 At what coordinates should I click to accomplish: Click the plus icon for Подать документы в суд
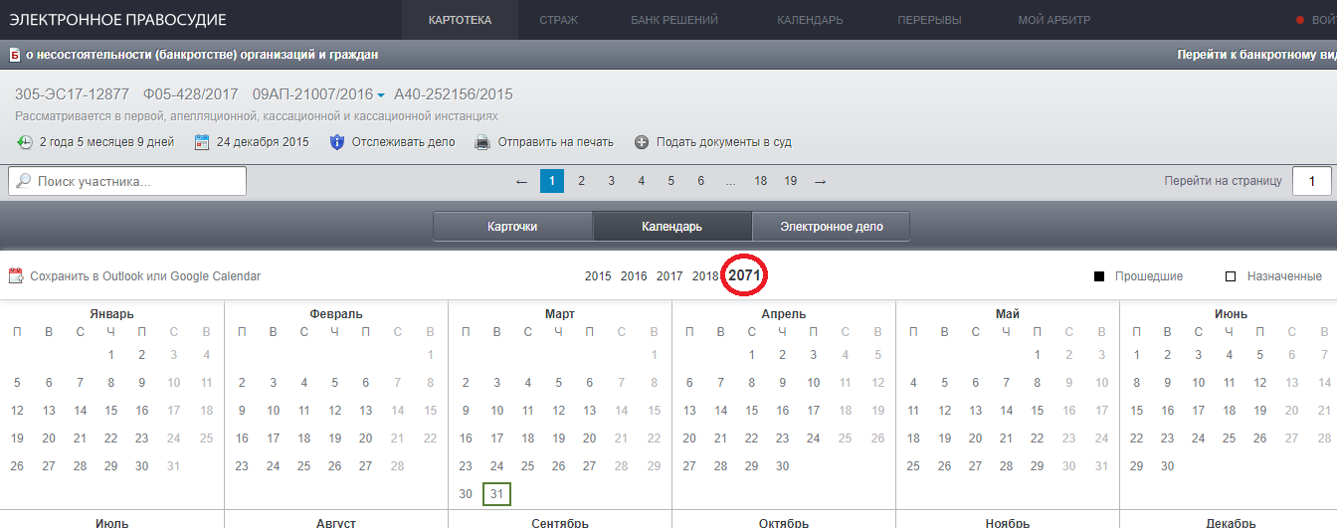642,142
